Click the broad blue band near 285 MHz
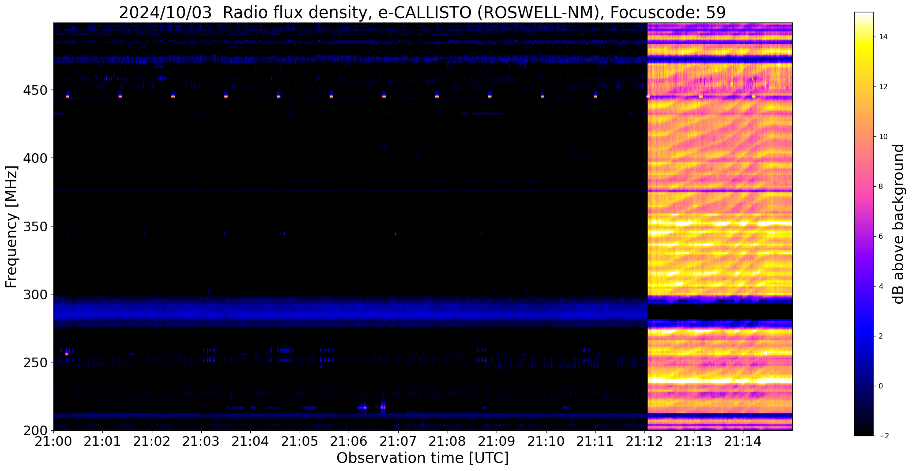Screen dimensions: 912x471 pyautogui.click(x=350, y=312)
